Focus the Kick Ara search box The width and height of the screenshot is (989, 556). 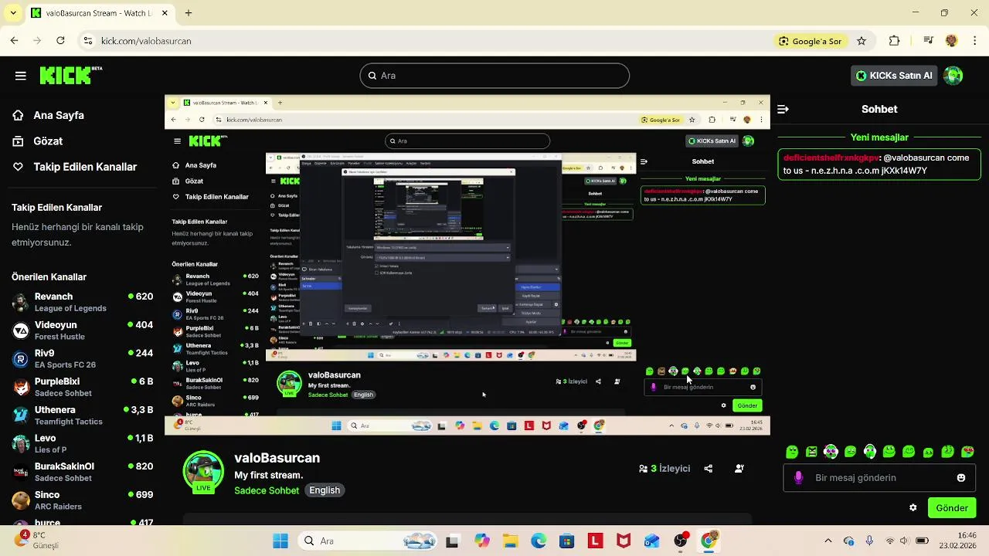coord(494,76)
